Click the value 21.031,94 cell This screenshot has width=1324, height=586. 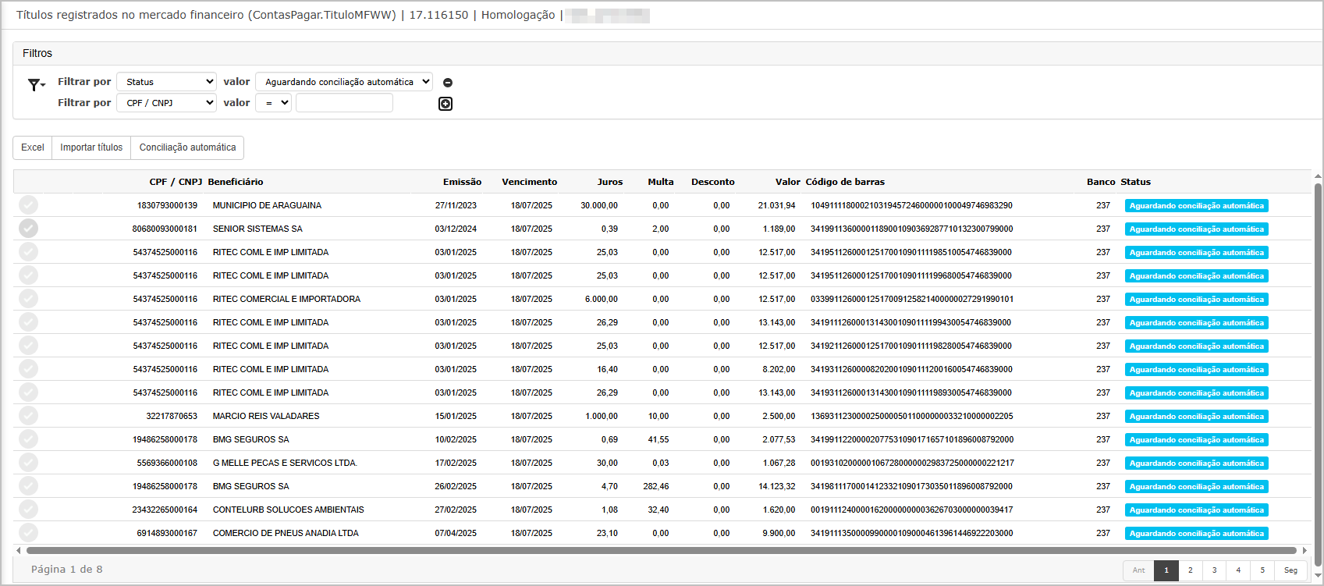coord(776,206)
